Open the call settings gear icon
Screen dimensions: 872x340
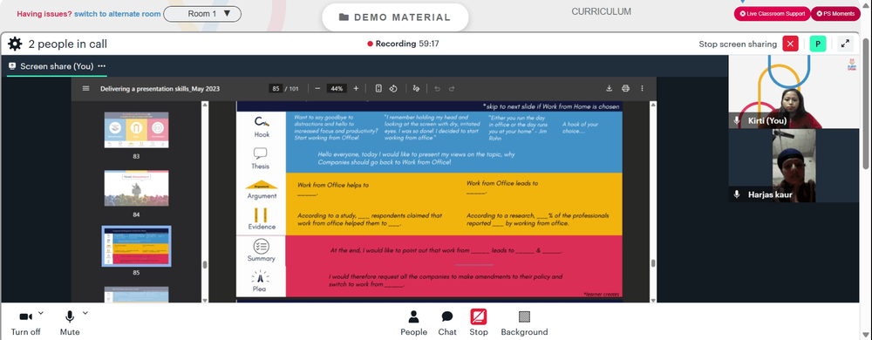[x=15, y=44]
